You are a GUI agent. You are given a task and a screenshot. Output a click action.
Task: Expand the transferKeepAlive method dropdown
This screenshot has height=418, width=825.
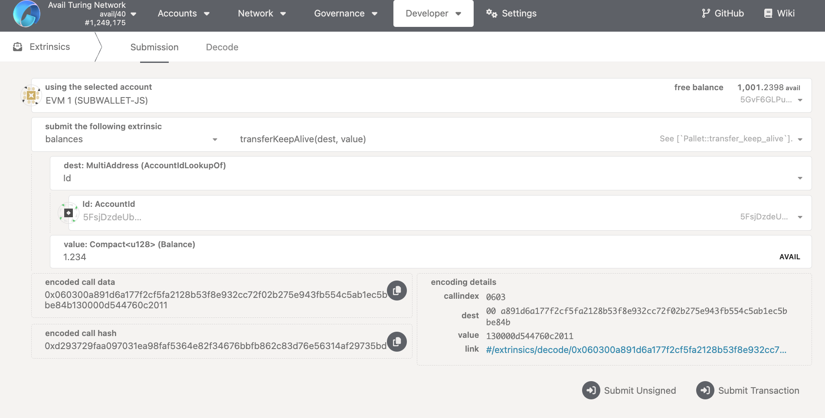(521, 139)
